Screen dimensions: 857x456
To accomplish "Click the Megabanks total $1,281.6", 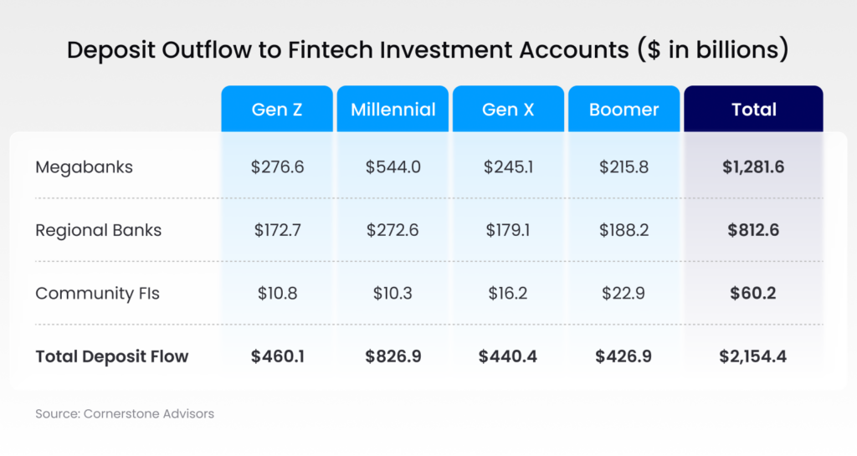I will pos(753,167).
